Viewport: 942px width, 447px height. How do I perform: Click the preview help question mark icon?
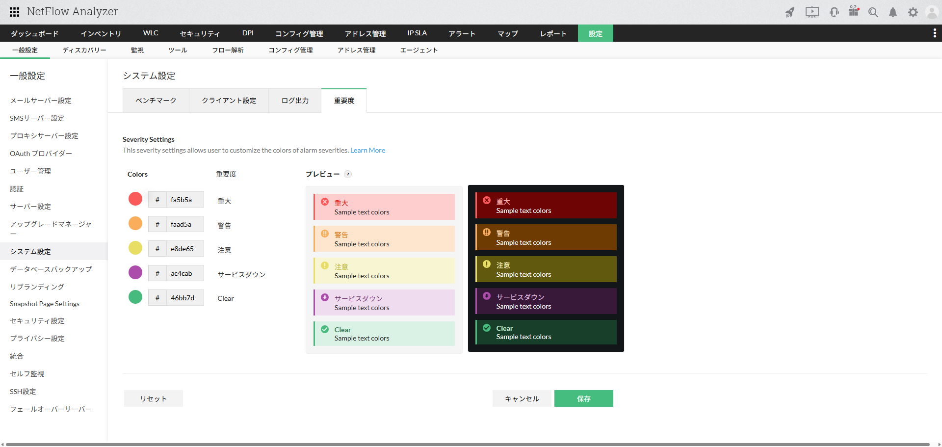pos(348,174)
